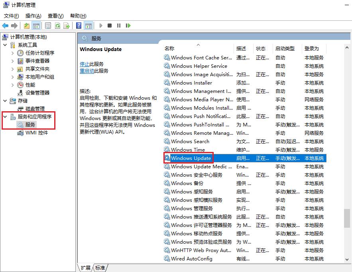The width and height of the screenshot is (352, 272).
Task: Click the 停止此服务 link
Action: tap(91, 63)
